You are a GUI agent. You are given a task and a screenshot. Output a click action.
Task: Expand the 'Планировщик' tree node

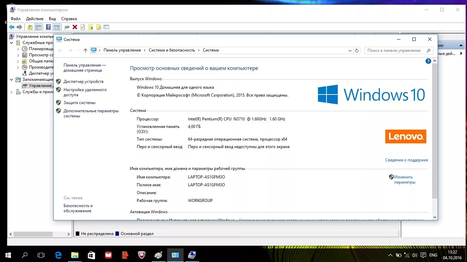click(18, 49)
